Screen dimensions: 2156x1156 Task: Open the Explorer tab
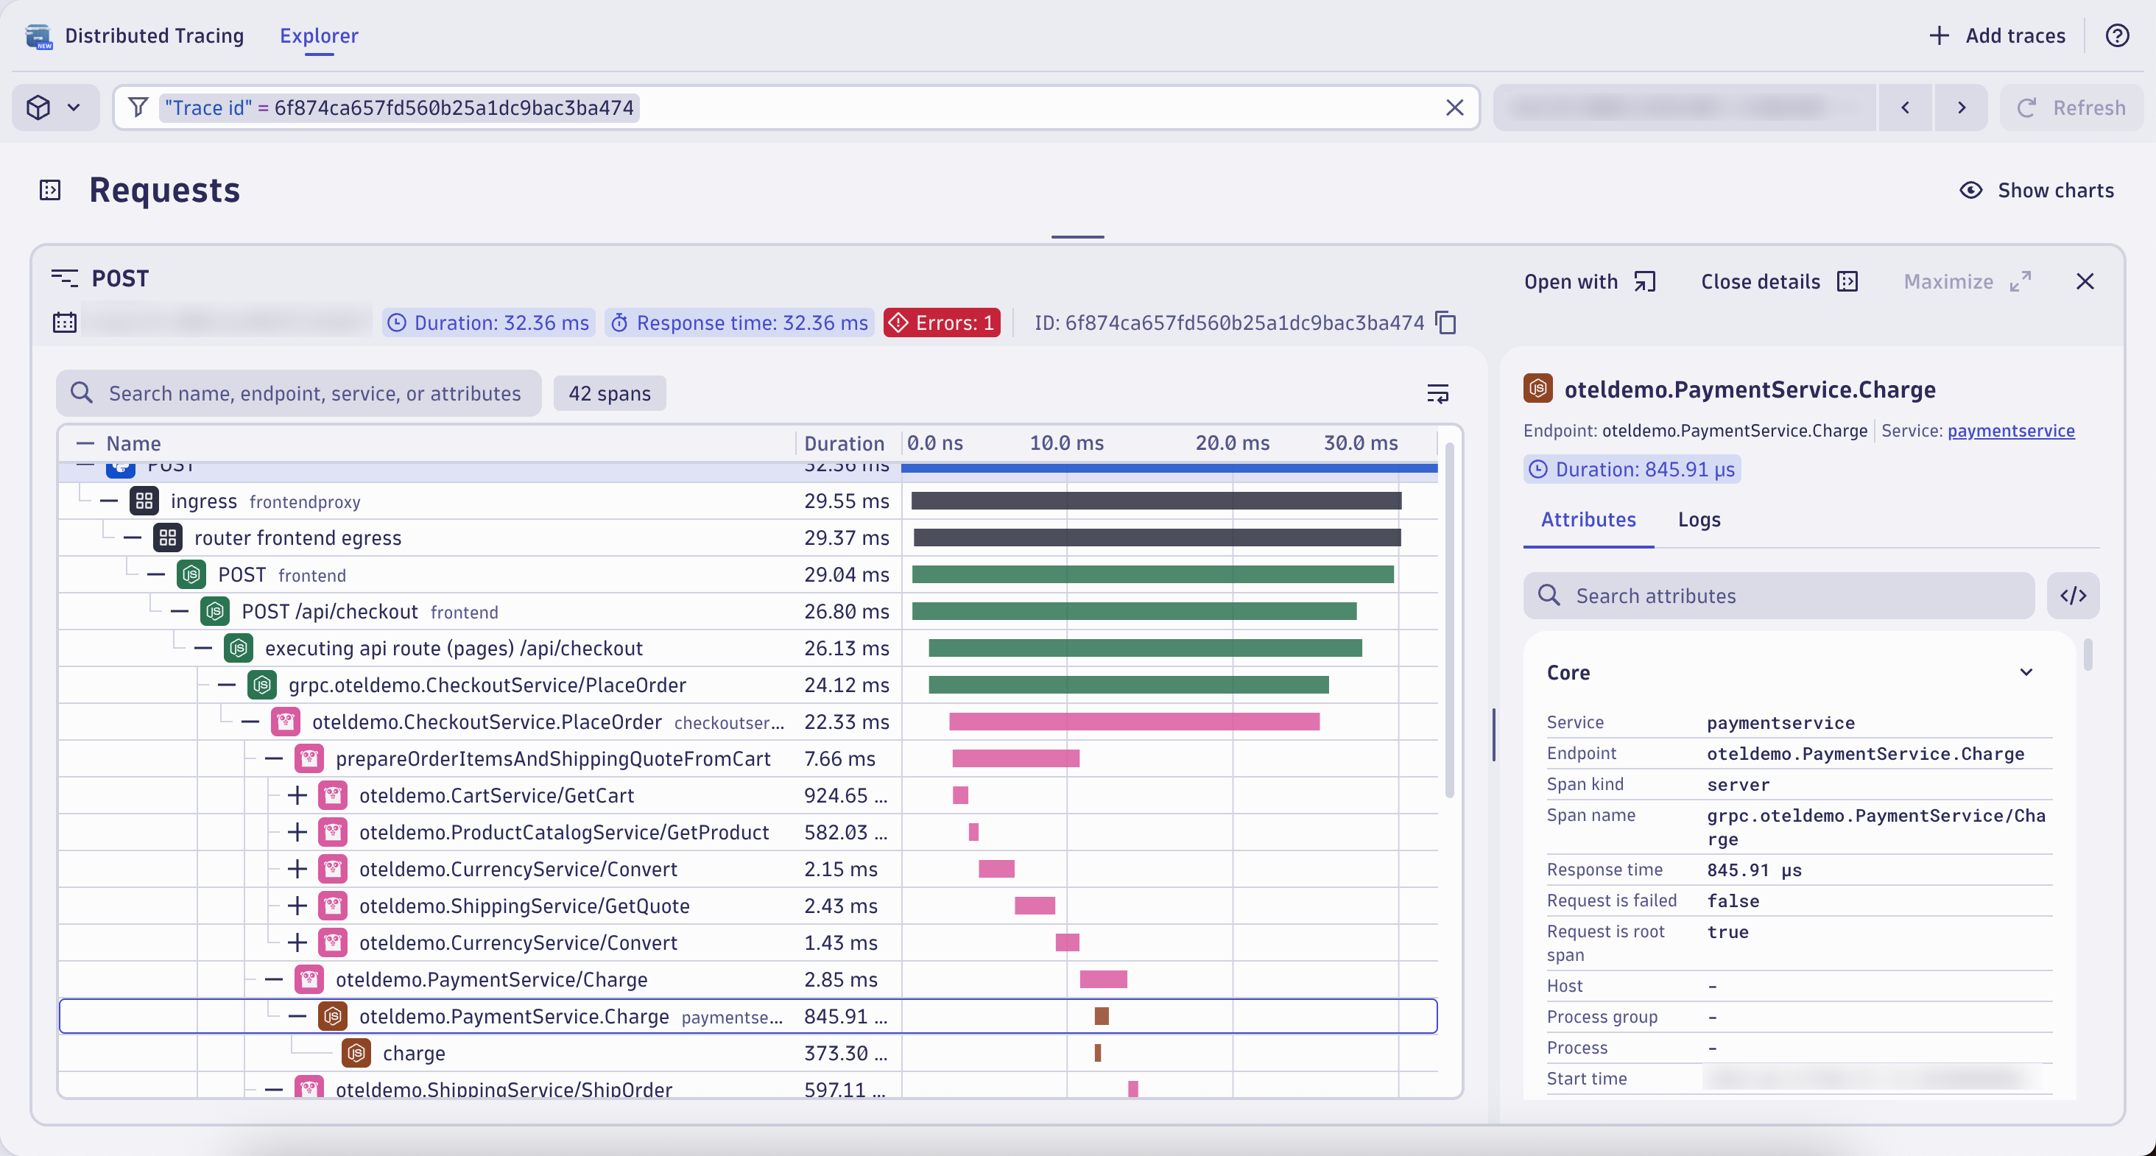pyautogui.click(x=319, y=36)
